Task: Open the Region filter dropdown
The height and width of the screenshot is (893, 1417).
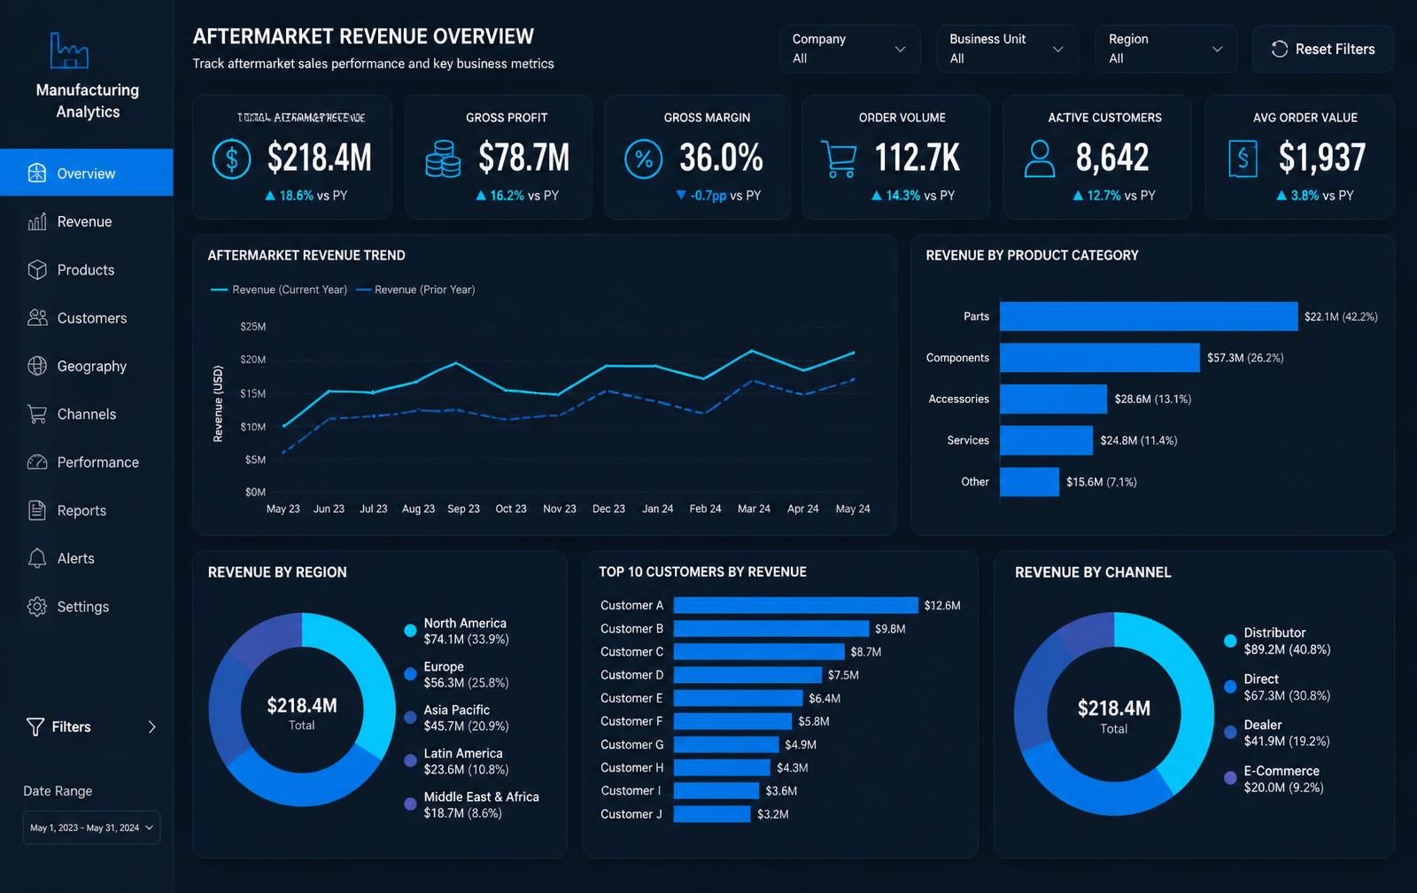Action: [x=1165, y=49]
